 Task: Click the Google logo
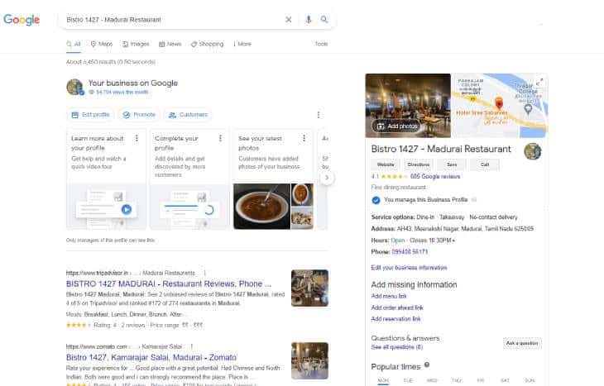tap(22, 20)
